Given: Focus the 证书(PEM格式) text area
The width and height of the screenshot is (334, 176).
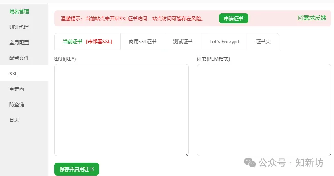Looking at the screenshot, I should pyautogui.click(x=264, y=110).
